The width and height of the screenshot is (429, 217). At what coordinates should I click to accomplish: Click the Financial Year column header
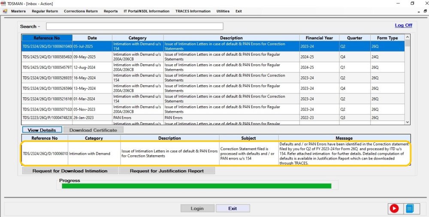pyautogui.click(x=319, y=38)
